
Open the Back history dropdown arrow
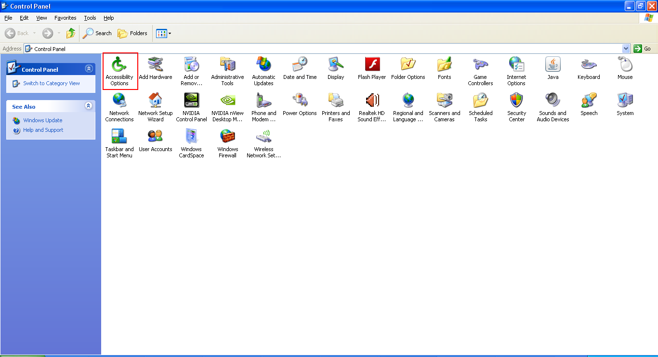[x=35, y=33]
